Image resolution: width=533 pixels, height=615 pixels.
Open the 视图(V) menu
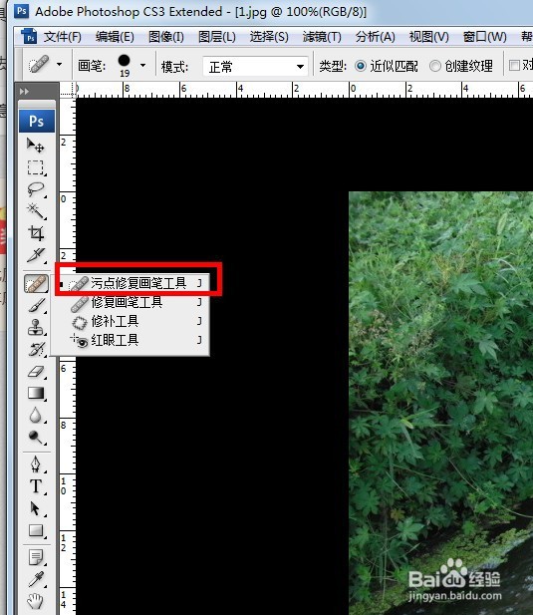click(x=429, y=37)
